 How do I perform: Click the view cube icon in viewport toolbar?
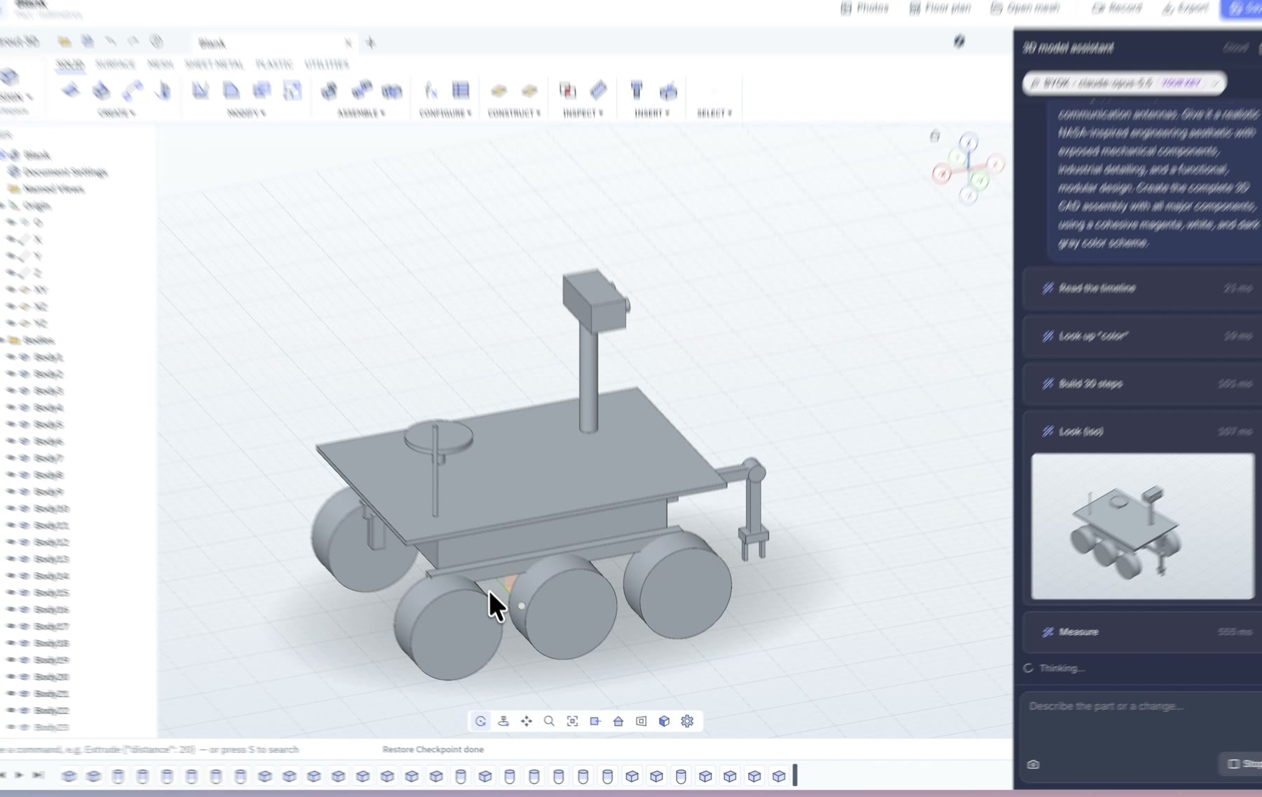coord(664,721)
